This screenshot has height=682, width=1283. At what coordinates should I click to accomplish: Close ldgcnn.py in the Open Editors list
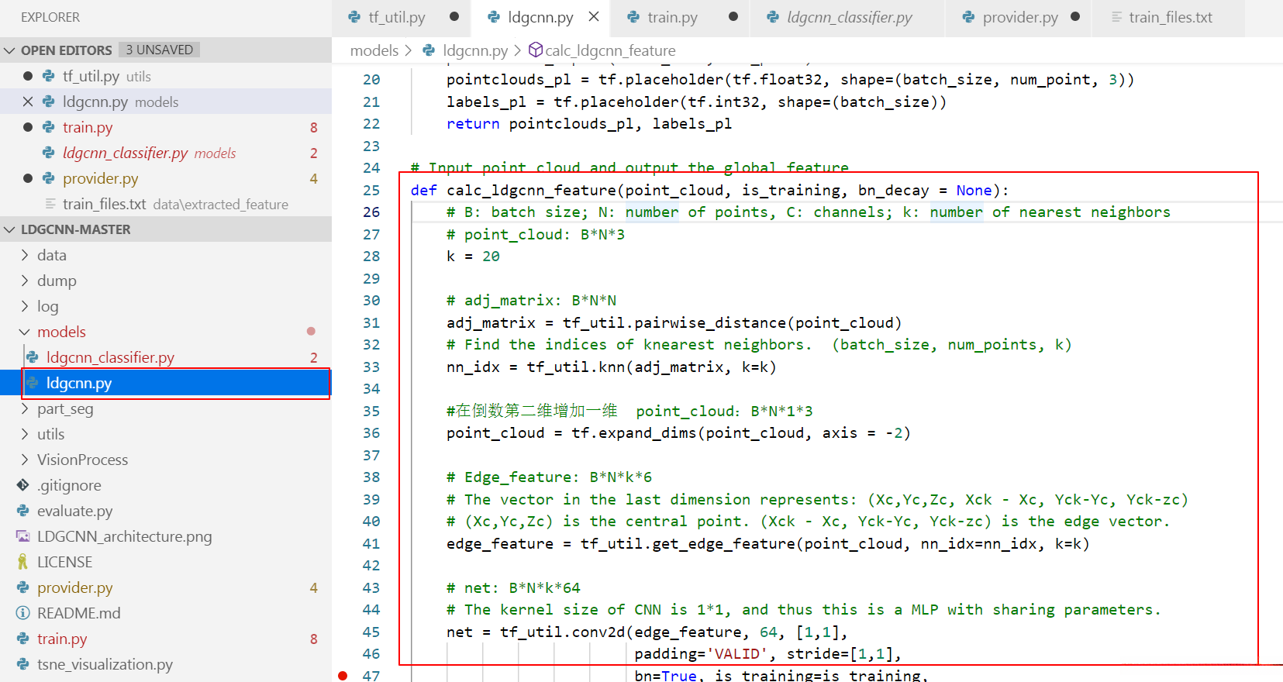pyautogui.click(x=28, y=102)
